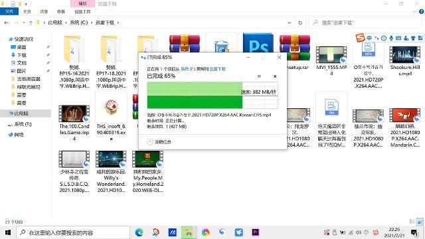425x239 pixels.
Task: Click the search box for 迅雷下载
Action: 365,23
